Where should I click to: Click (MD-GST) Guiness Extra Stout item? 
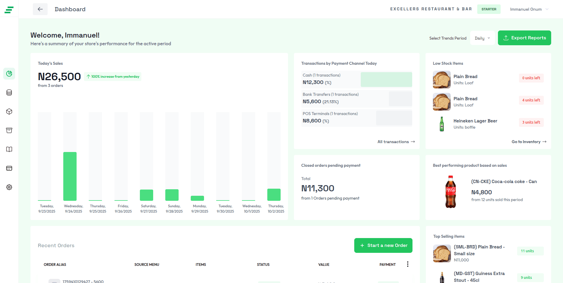[x=479, y=277]
